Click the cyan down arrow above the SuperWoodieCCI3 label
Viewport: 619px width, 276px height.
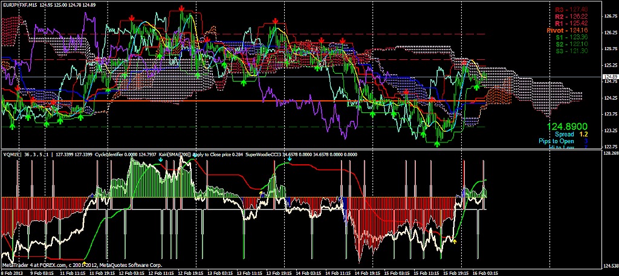pos(289,159)
